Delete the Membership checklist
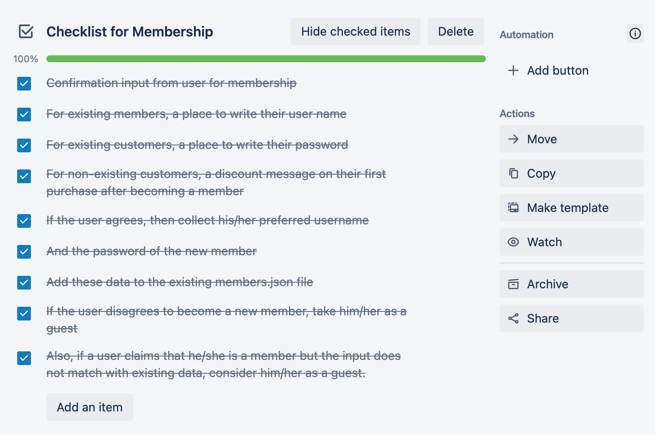Screen dimensions: 655x435 pyautogui.click(x=455, y=31)
